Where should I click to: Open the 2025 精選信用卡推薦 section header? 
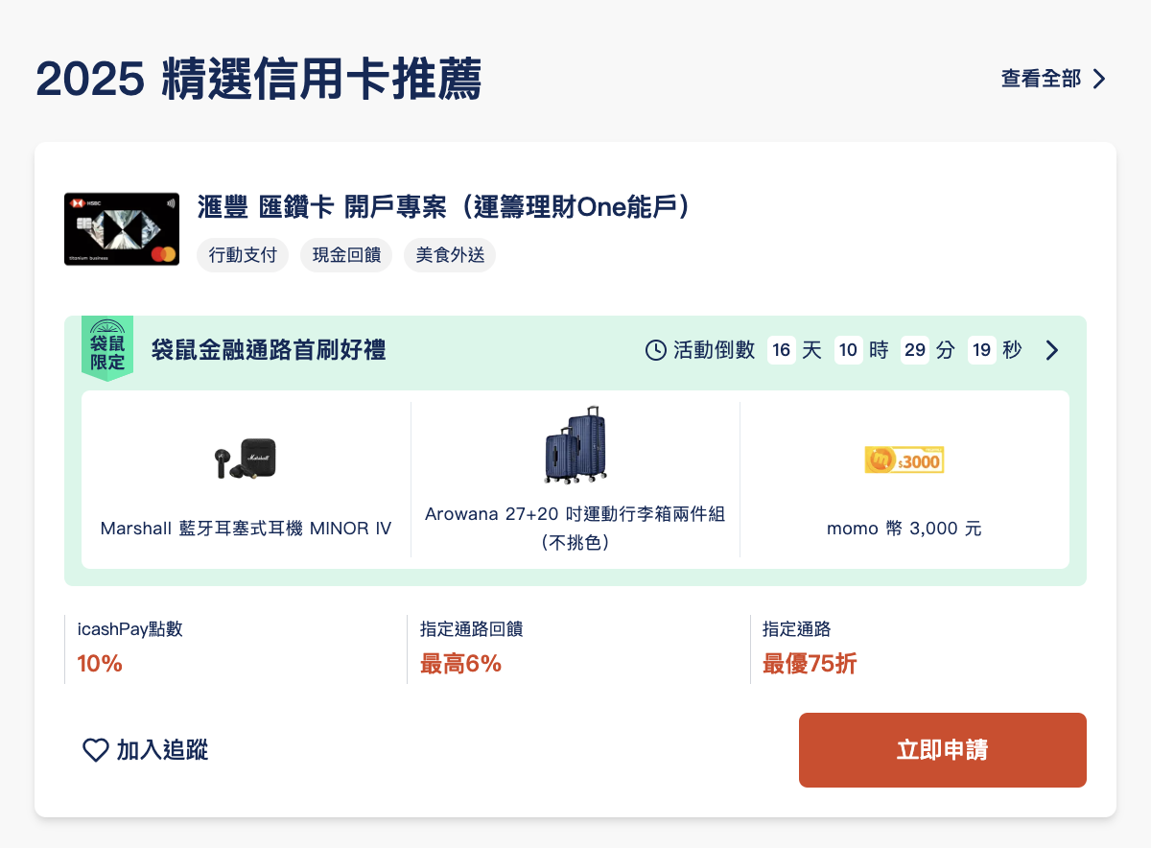pyautogui.click(x=259, y=81)
